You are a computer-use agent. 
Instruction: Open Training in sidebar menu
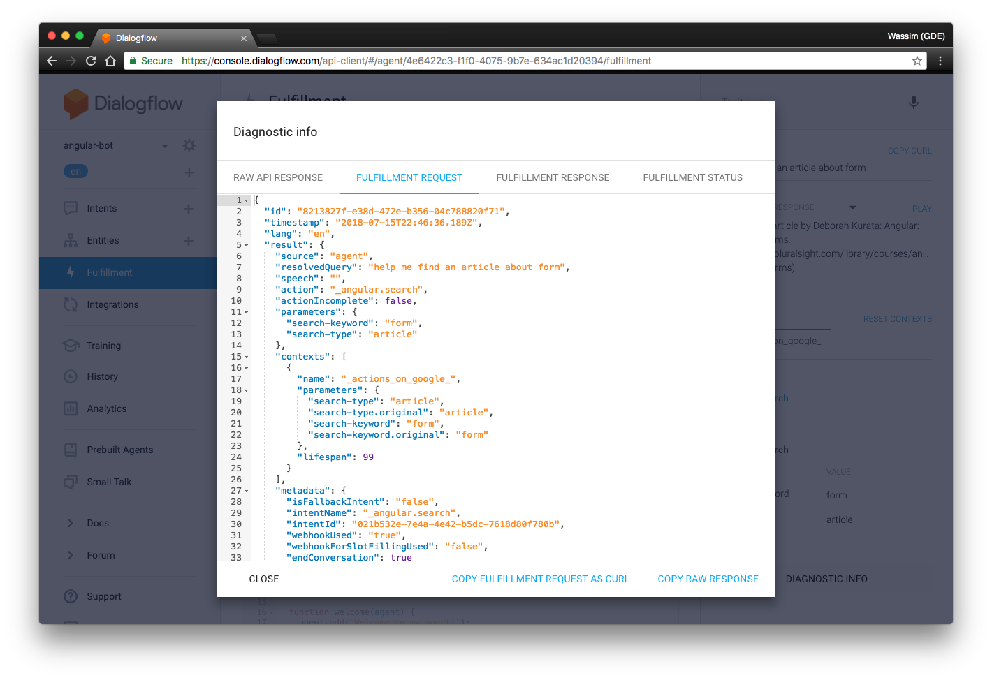coord(103,346)
